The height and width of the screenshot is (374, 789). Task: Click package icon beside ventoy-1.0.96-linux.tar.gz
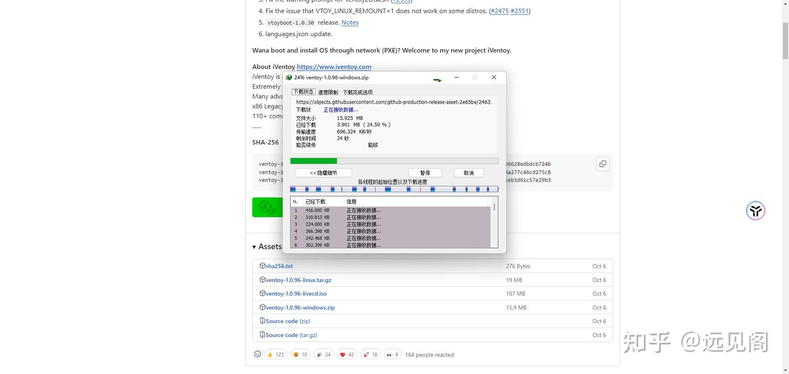(262, 279)
